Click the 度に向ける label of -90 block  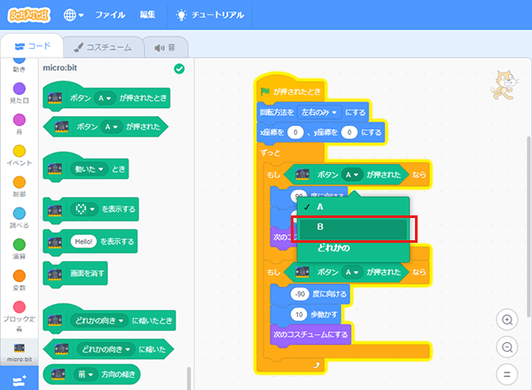[329, 294]
